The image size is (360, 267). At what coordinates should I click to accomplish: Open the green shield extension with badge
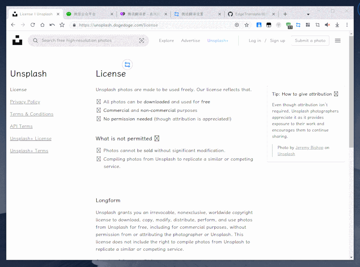289,25
